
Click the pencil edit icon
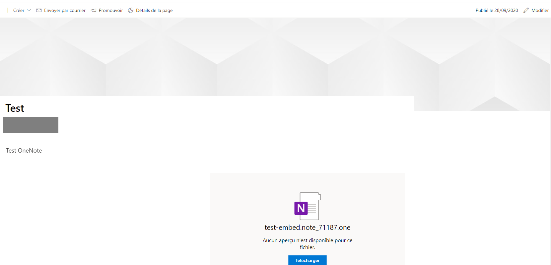click(526, 10)
